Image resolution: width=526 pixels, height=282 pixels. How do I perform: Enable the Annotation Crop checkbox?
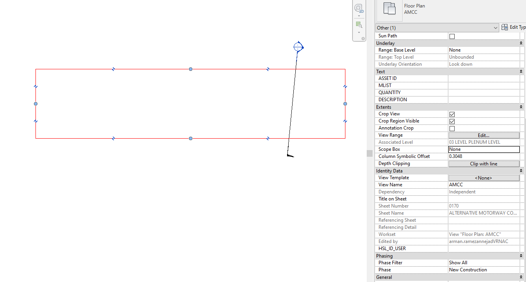coord(452,128)
